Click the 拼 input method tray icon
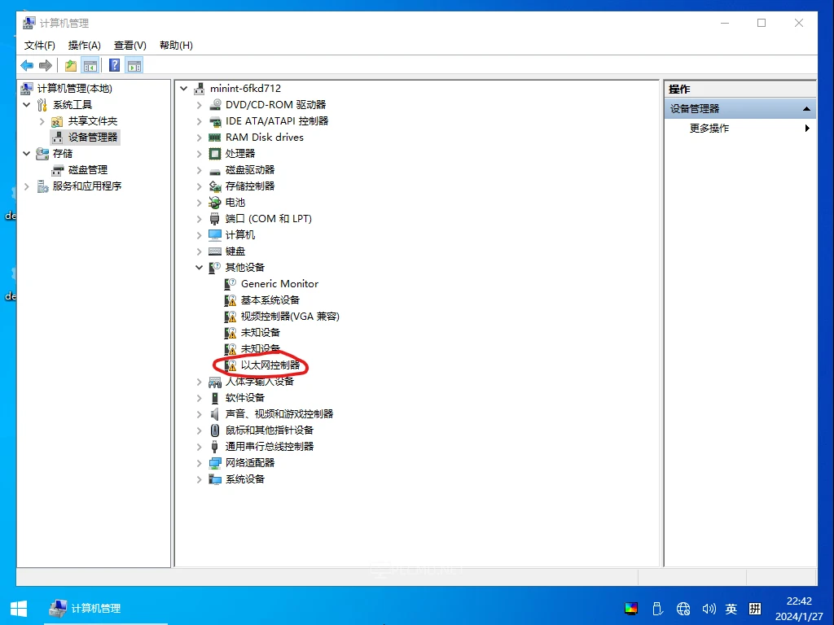Screen dimensions: 834x625 (x=755, y=609)
